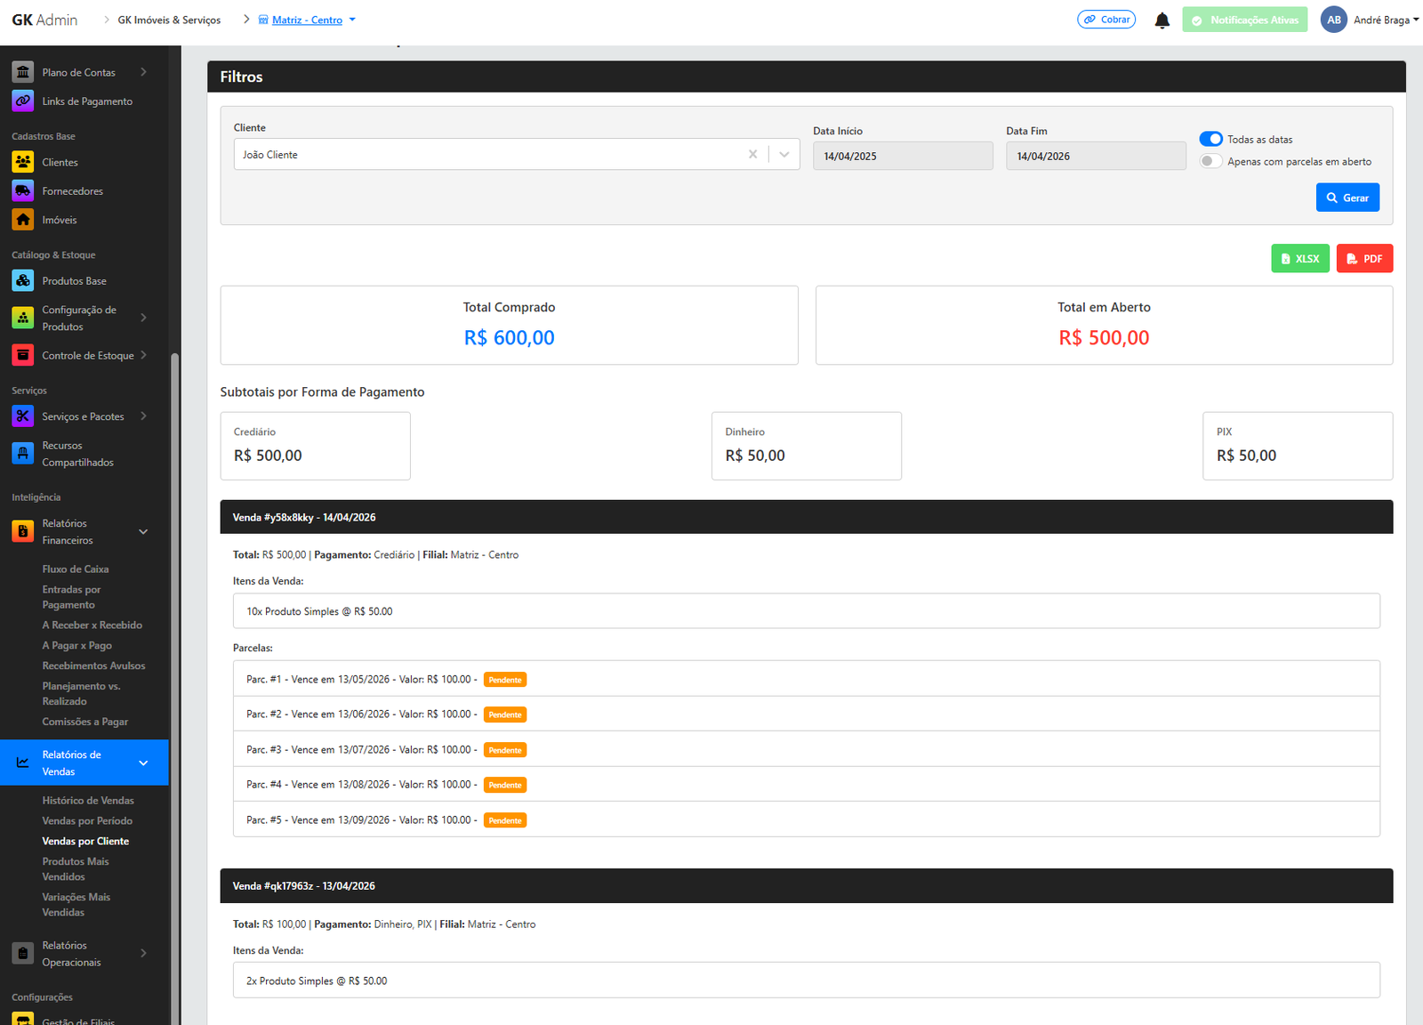This screenshot has width=1423, height=1025.
Task: Open Fornecedores truck icon in sidebar
Action: point(23,191)
